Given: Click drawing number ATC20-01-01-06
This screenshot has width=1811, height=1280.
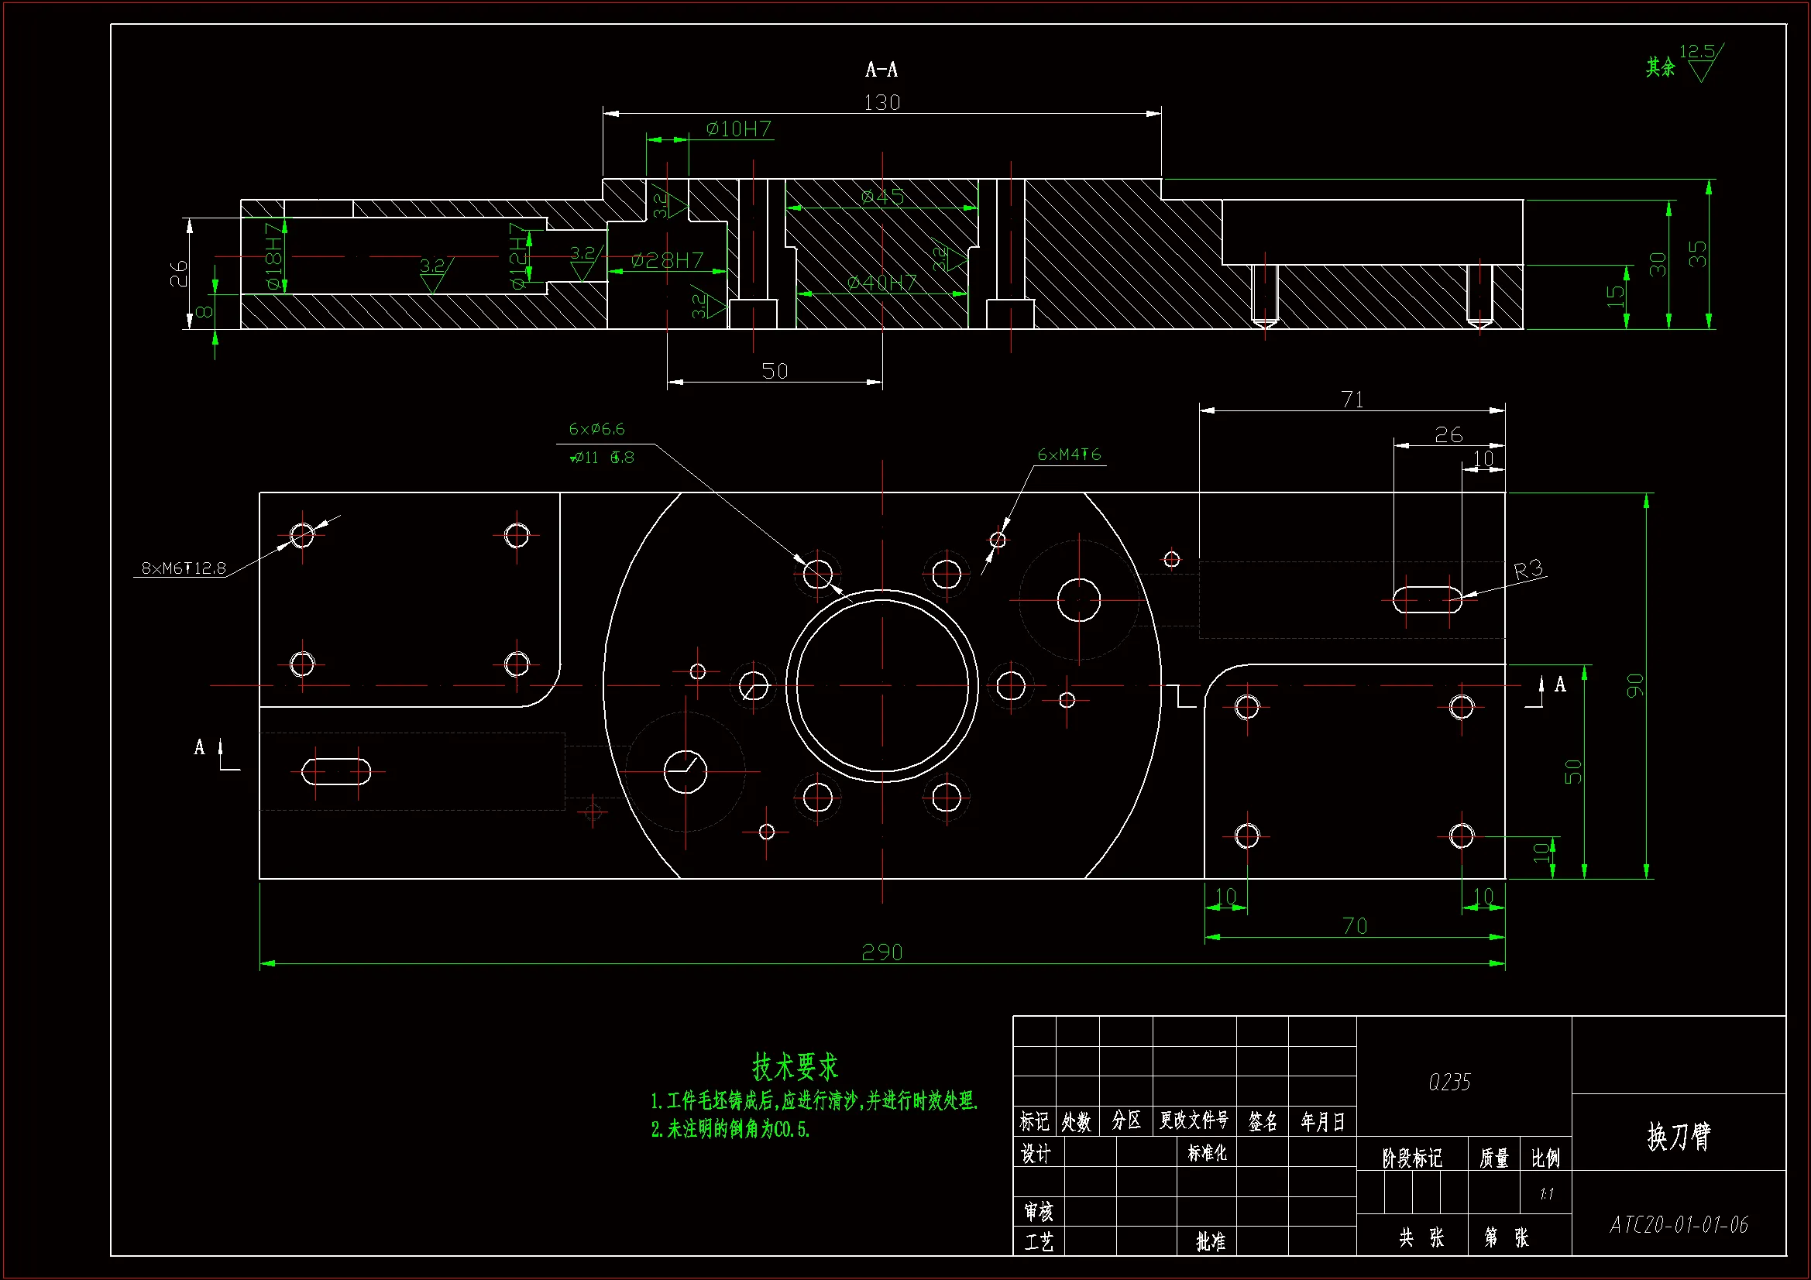Looking at the screenshot, I should (1679, 1225).
